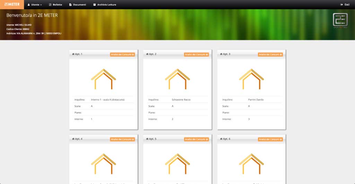The image size is (355, 184).
Task: Click the Apt. 5 card header title
Action: click(x=151, y=139)
